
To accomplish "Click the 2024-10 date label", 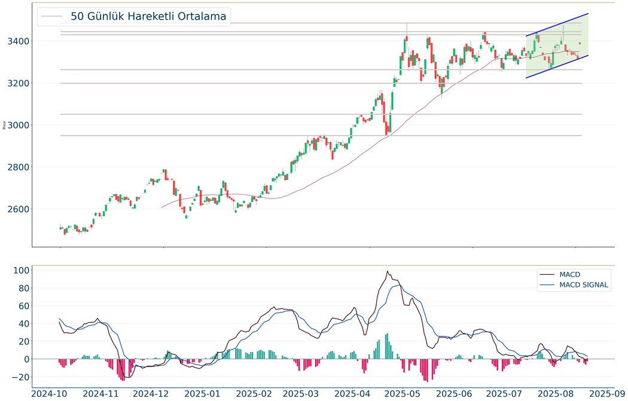I will tap(49, 394).
